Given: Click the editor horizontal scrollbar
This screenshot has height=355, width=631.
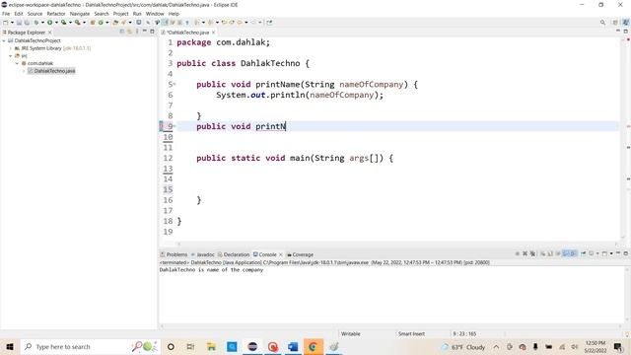Looking at the screenshot, I should point(396,244).
